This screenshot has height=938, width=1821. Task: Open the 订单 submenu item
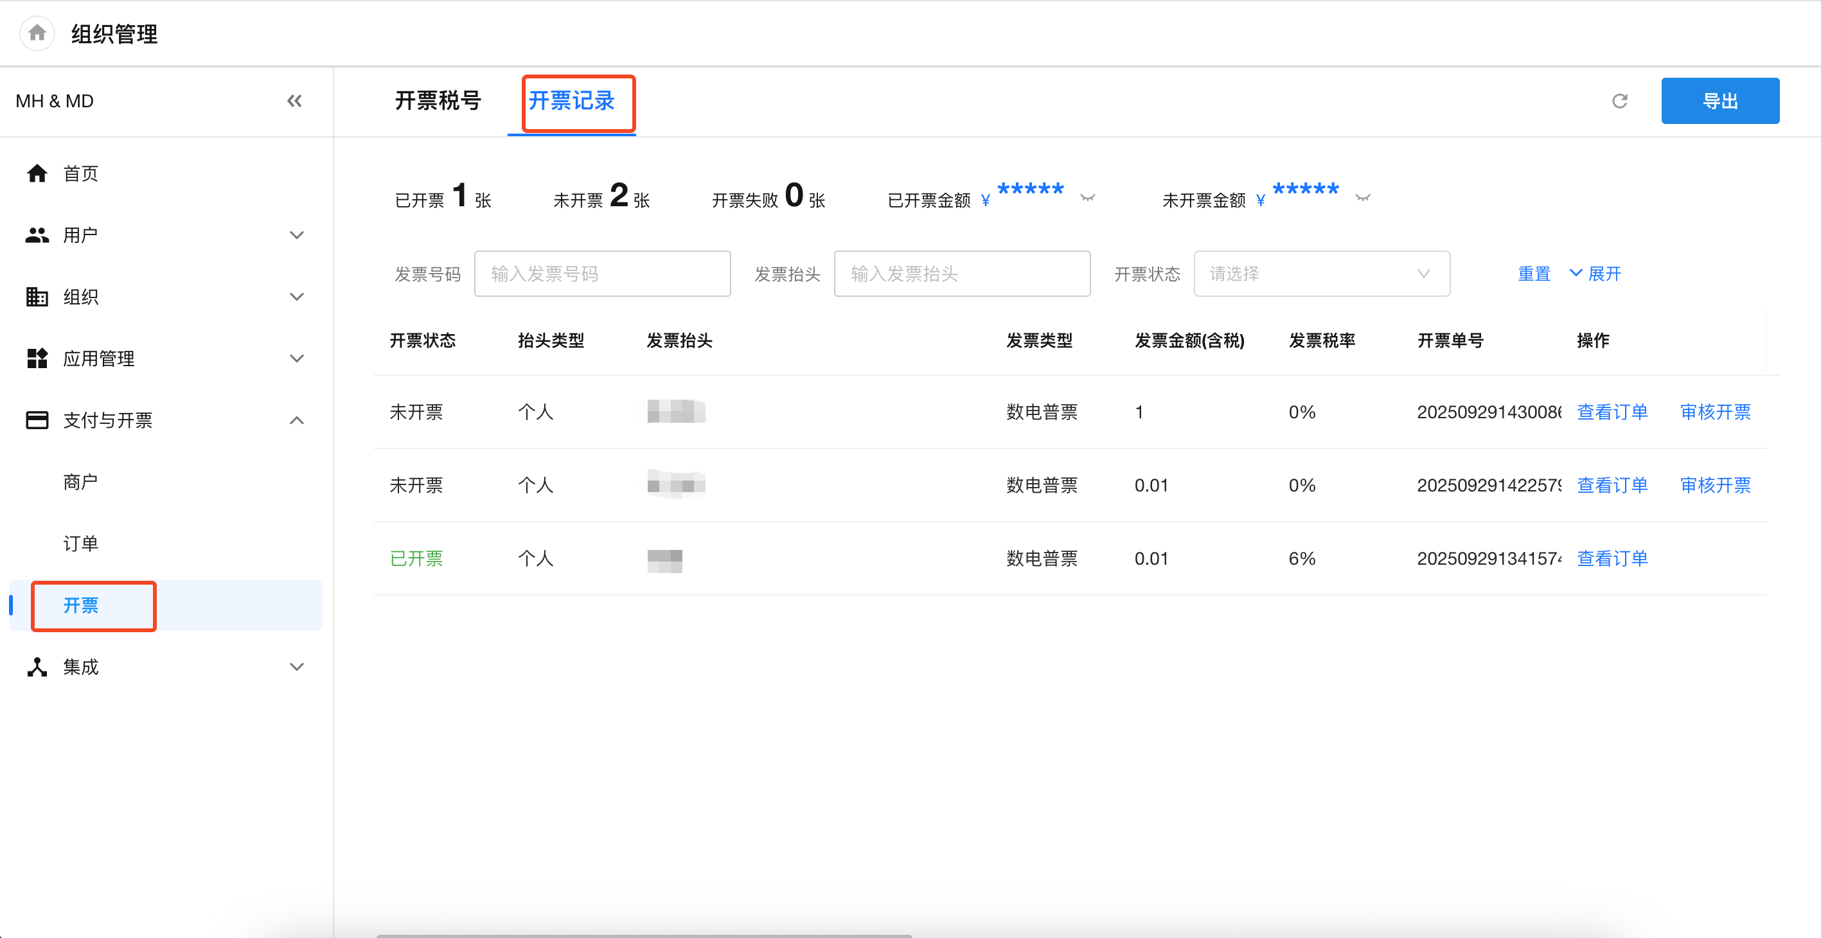80,544
